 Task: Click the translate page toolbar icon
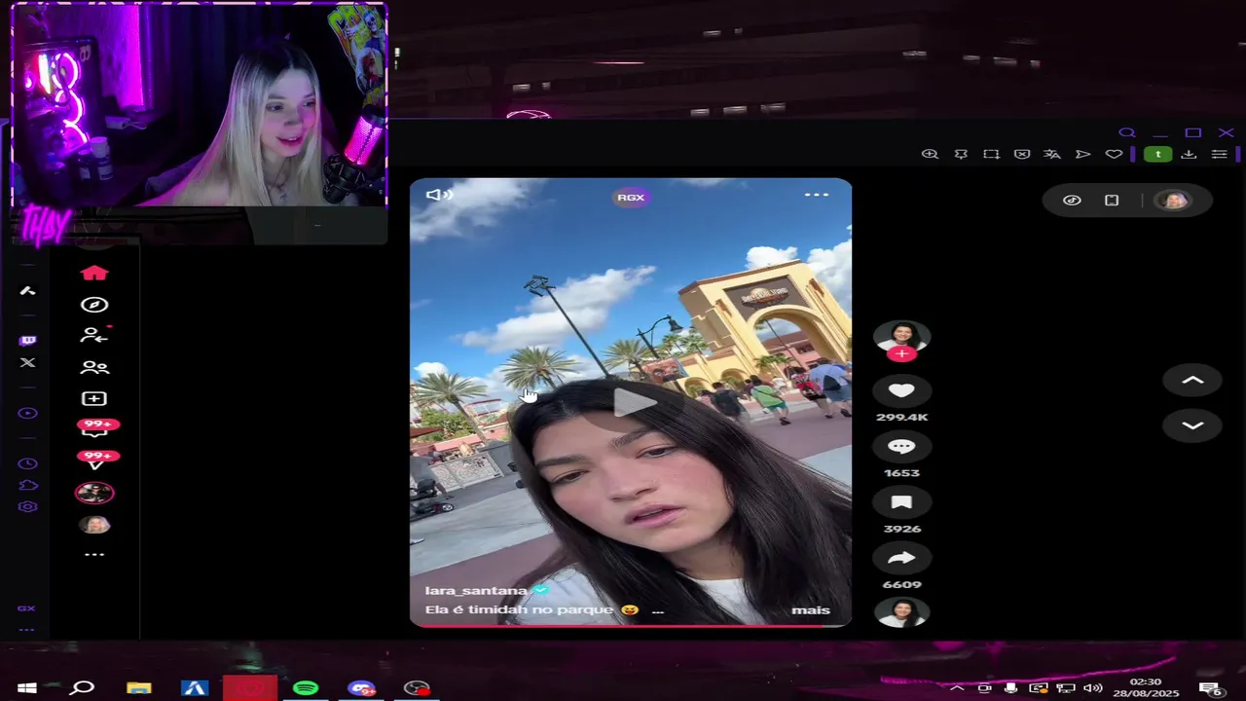tap(1052, 154)
